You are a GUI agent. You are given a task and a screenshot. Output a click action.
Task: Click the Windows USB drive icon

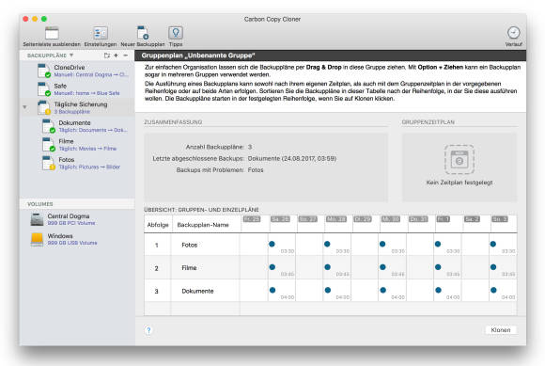click(x=37, y=239)
